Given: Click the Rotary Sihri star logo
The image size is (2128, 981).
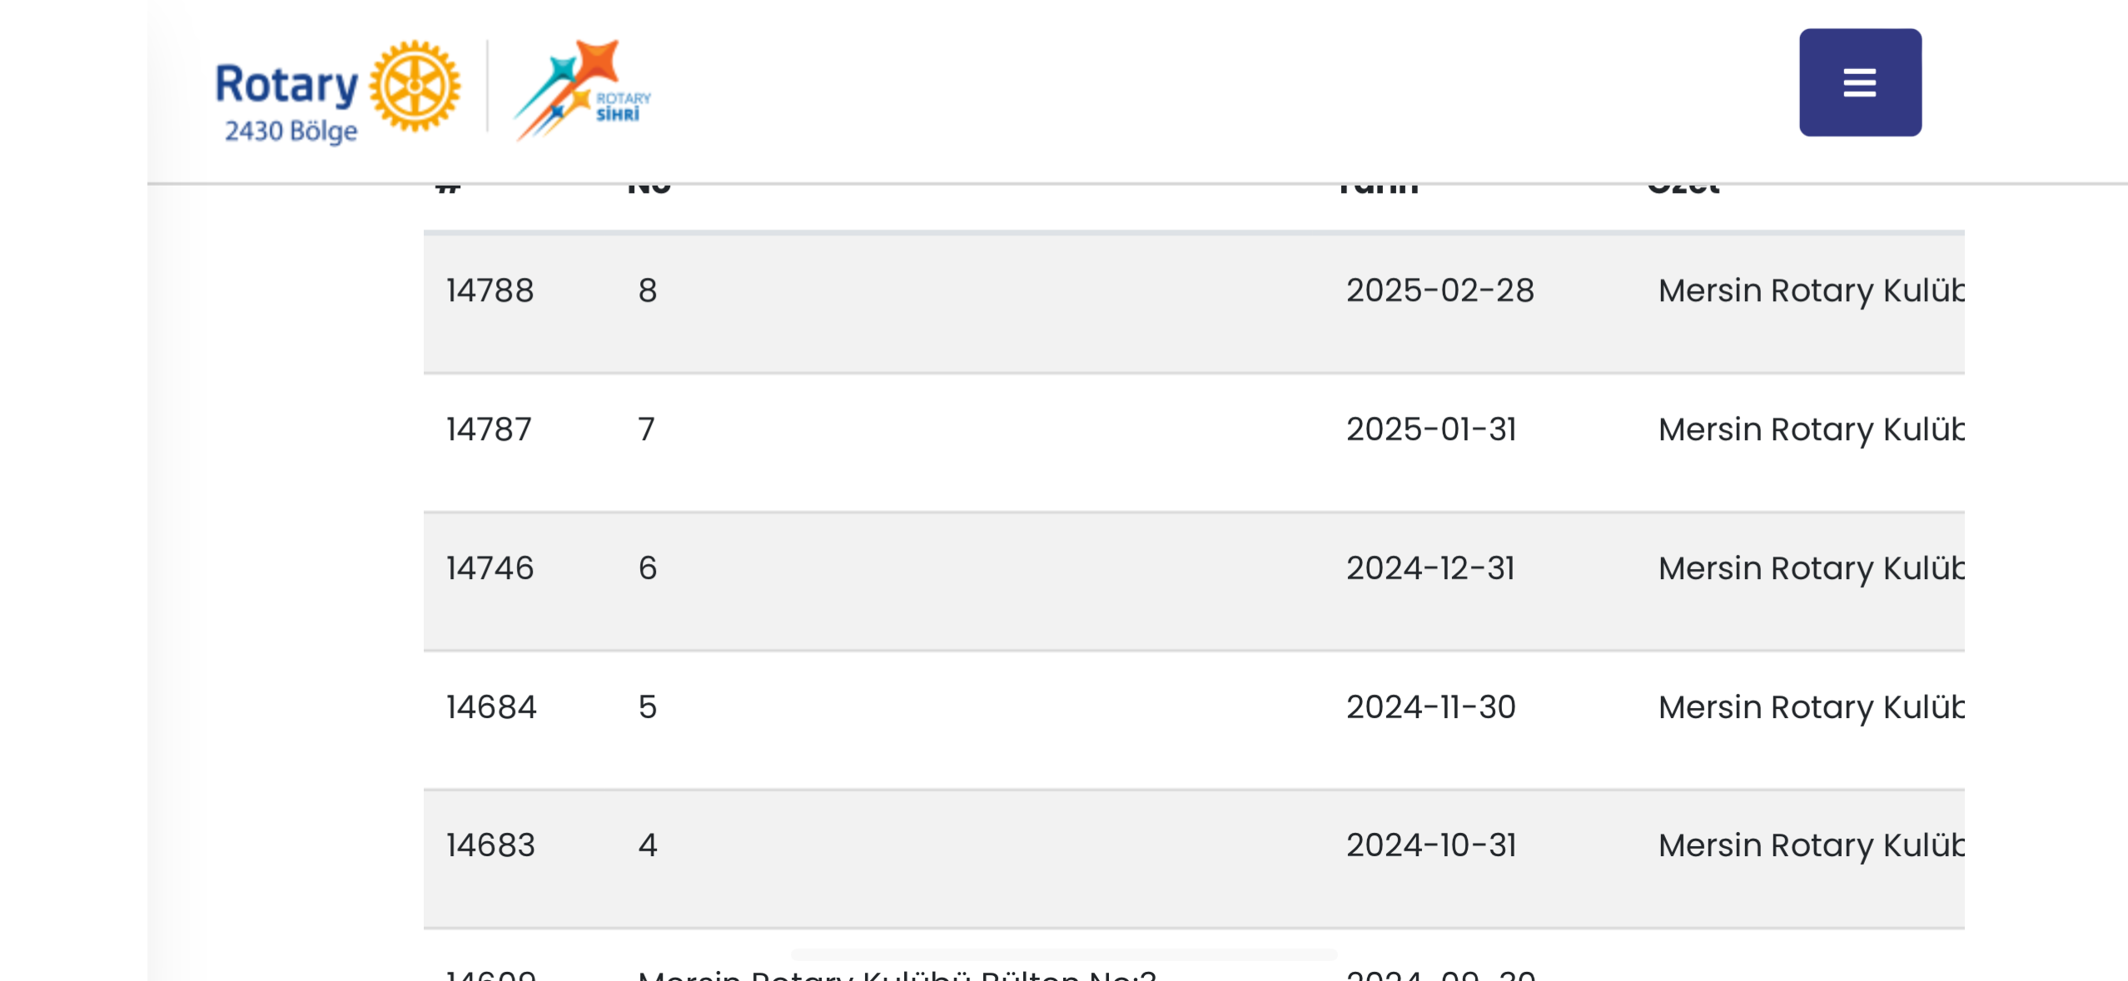Looking at the screenshot, I should click(x=582, y=90).
